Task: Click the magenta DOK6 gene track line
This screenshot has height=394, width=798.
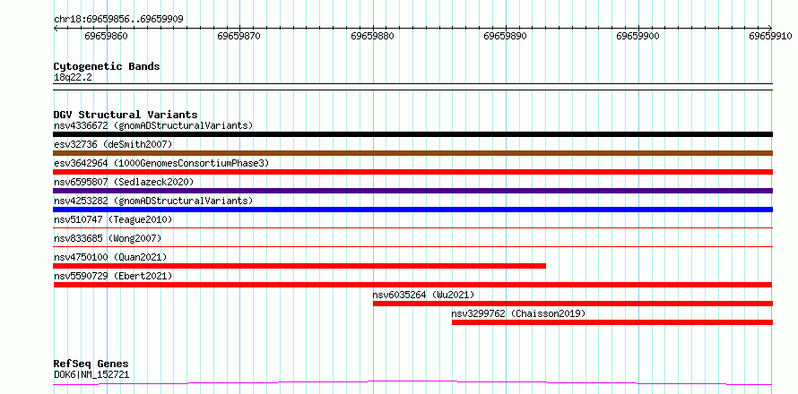Action: tap(412, 382)
